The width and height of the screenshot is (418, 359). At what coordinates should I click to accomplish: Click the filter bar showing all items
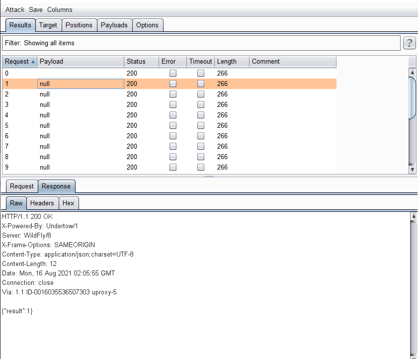[201, 43]
